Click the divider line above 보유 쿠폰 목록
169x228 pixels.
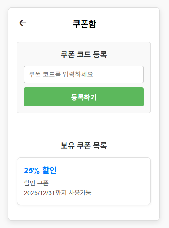click(84, 131)
